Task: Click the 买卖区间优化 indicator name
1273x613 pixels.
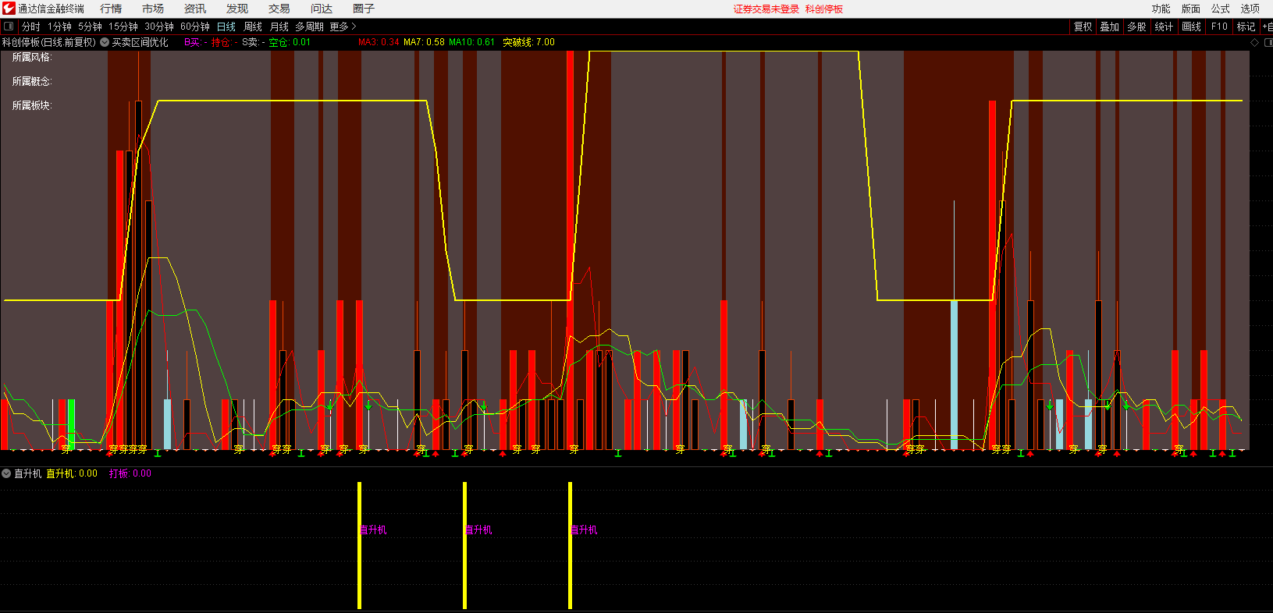Action: click(x=140, y=42)
